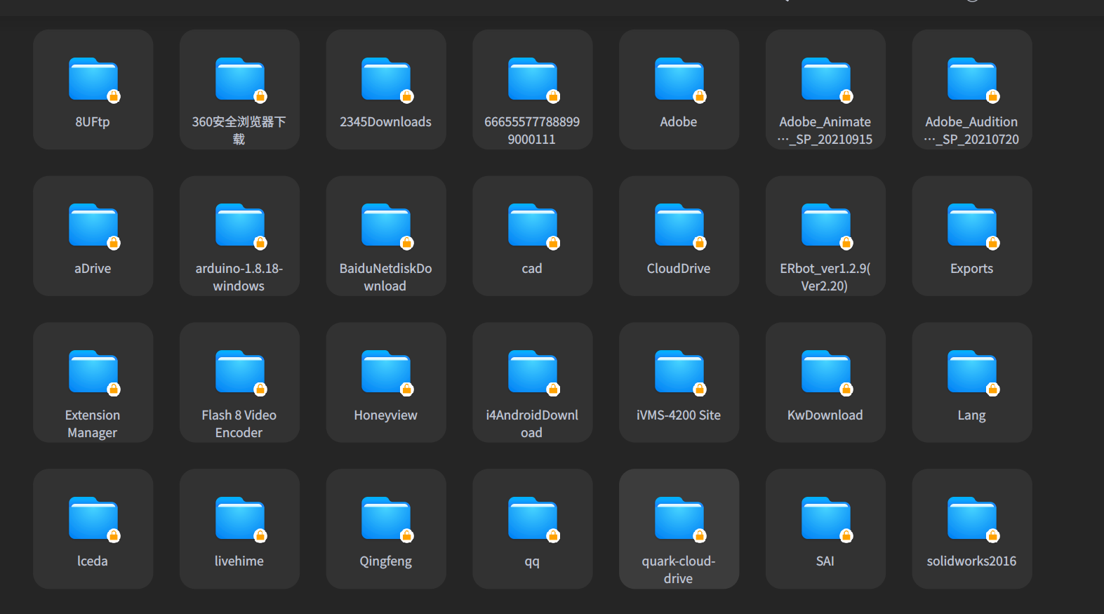Image resolution: width=1104 pixels, height=614 pixels.
Task: Click the Adobe_Audition SP_20210720 folder icon
Action: [x=972, y=79]
